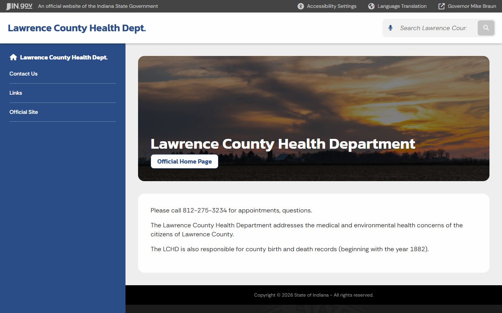Open Official Site in sidebar
Image resolution: width=502 pixels, height=313 pixels.
(24, 112)
